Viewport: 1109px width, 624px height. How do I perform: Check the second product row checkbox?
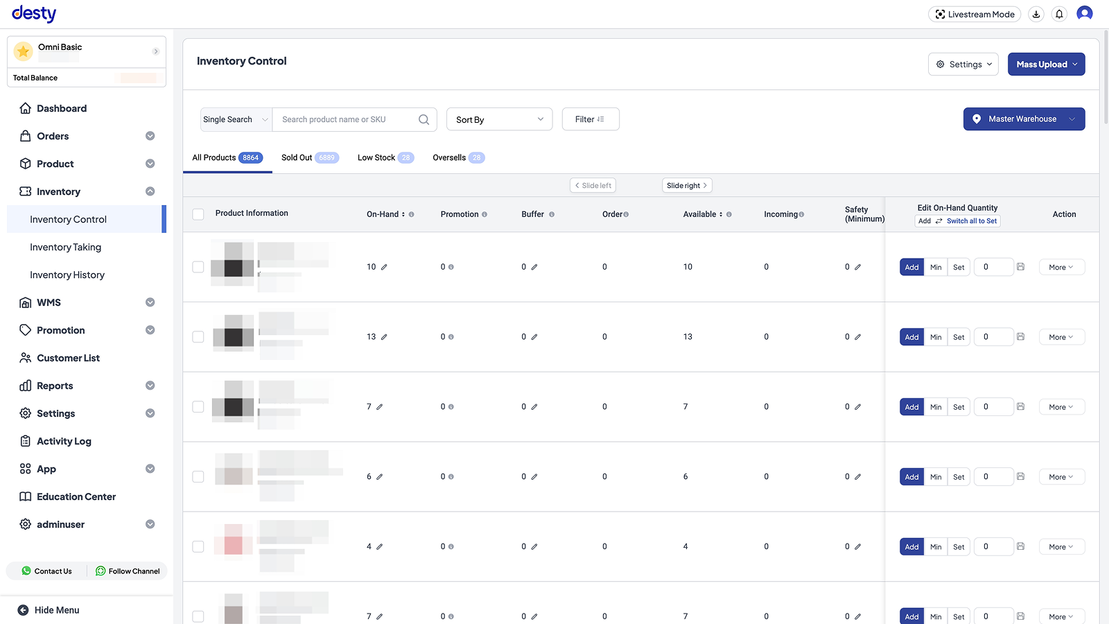coord(198,336)
